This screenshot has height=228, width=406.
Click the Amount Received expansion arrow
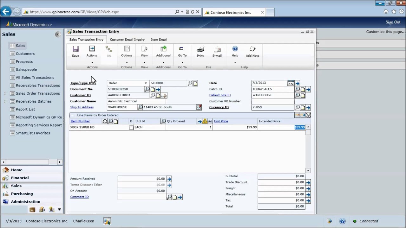click(169, 179)
